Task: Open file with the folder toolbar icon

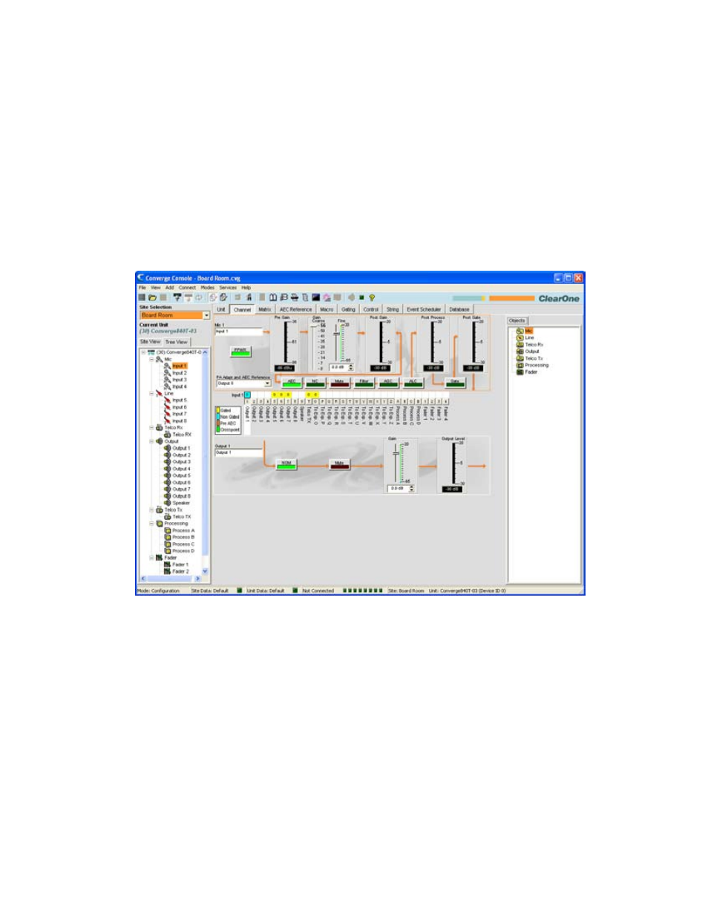Action: click(152, 297)
